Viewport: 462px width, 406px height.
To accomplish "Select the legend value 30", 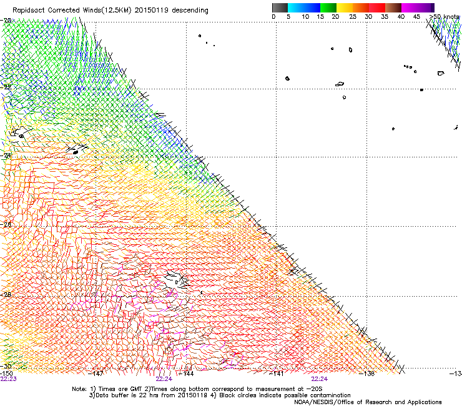I will [x=368, y=17].
